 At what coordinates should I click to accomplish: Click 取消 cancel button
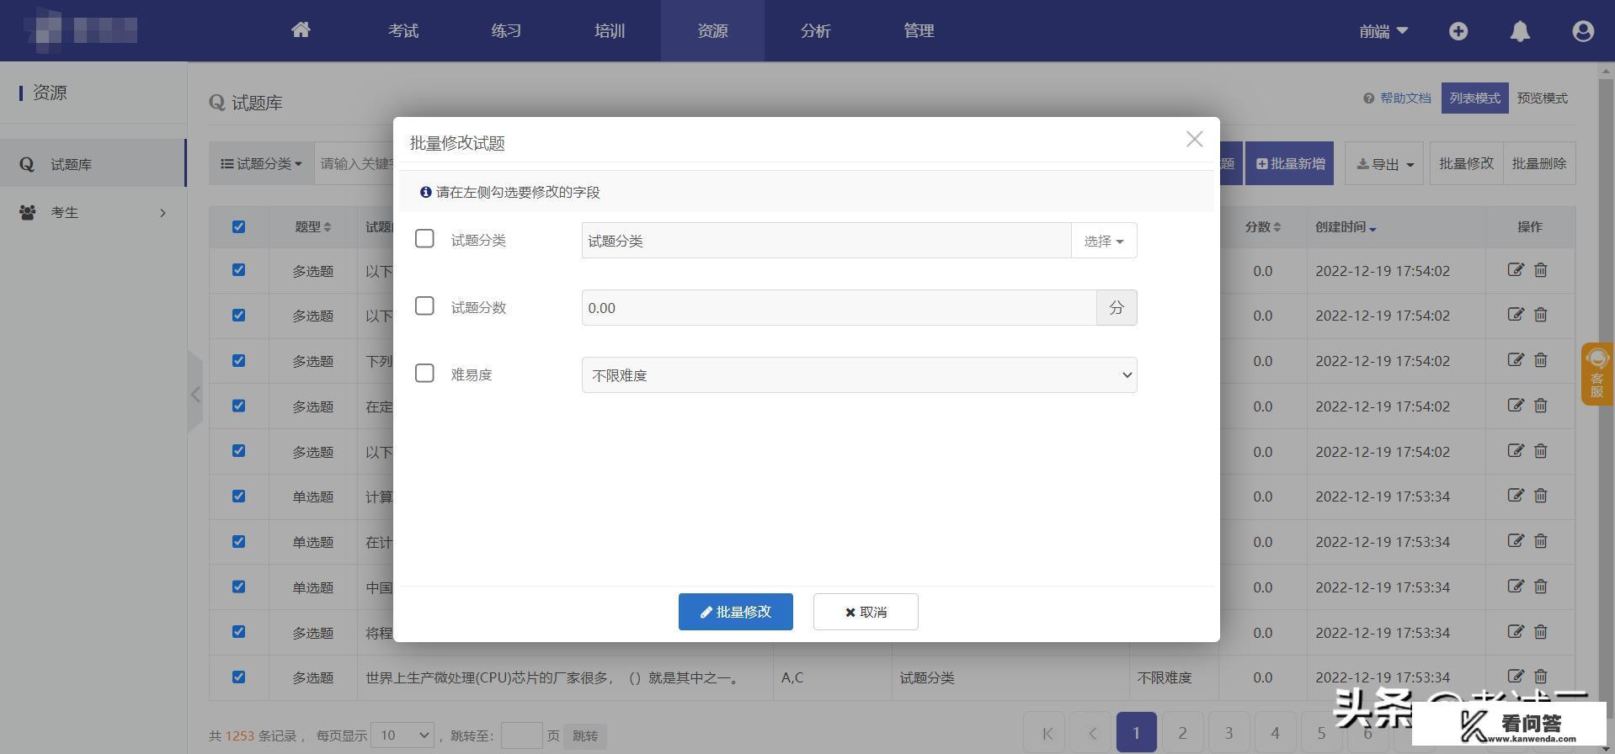click(866, 612)
